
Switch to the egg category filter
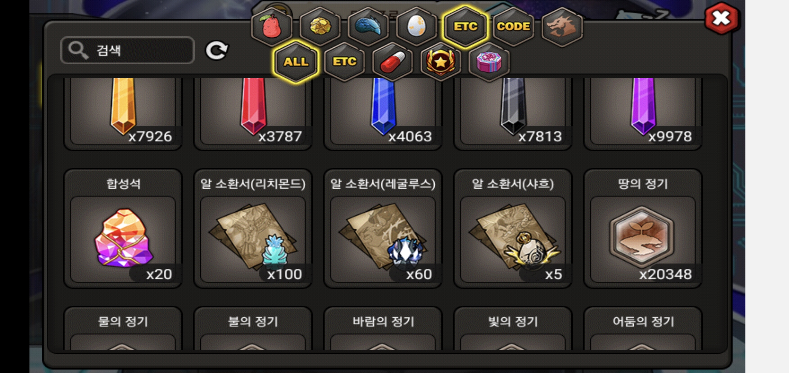[416, 27]
